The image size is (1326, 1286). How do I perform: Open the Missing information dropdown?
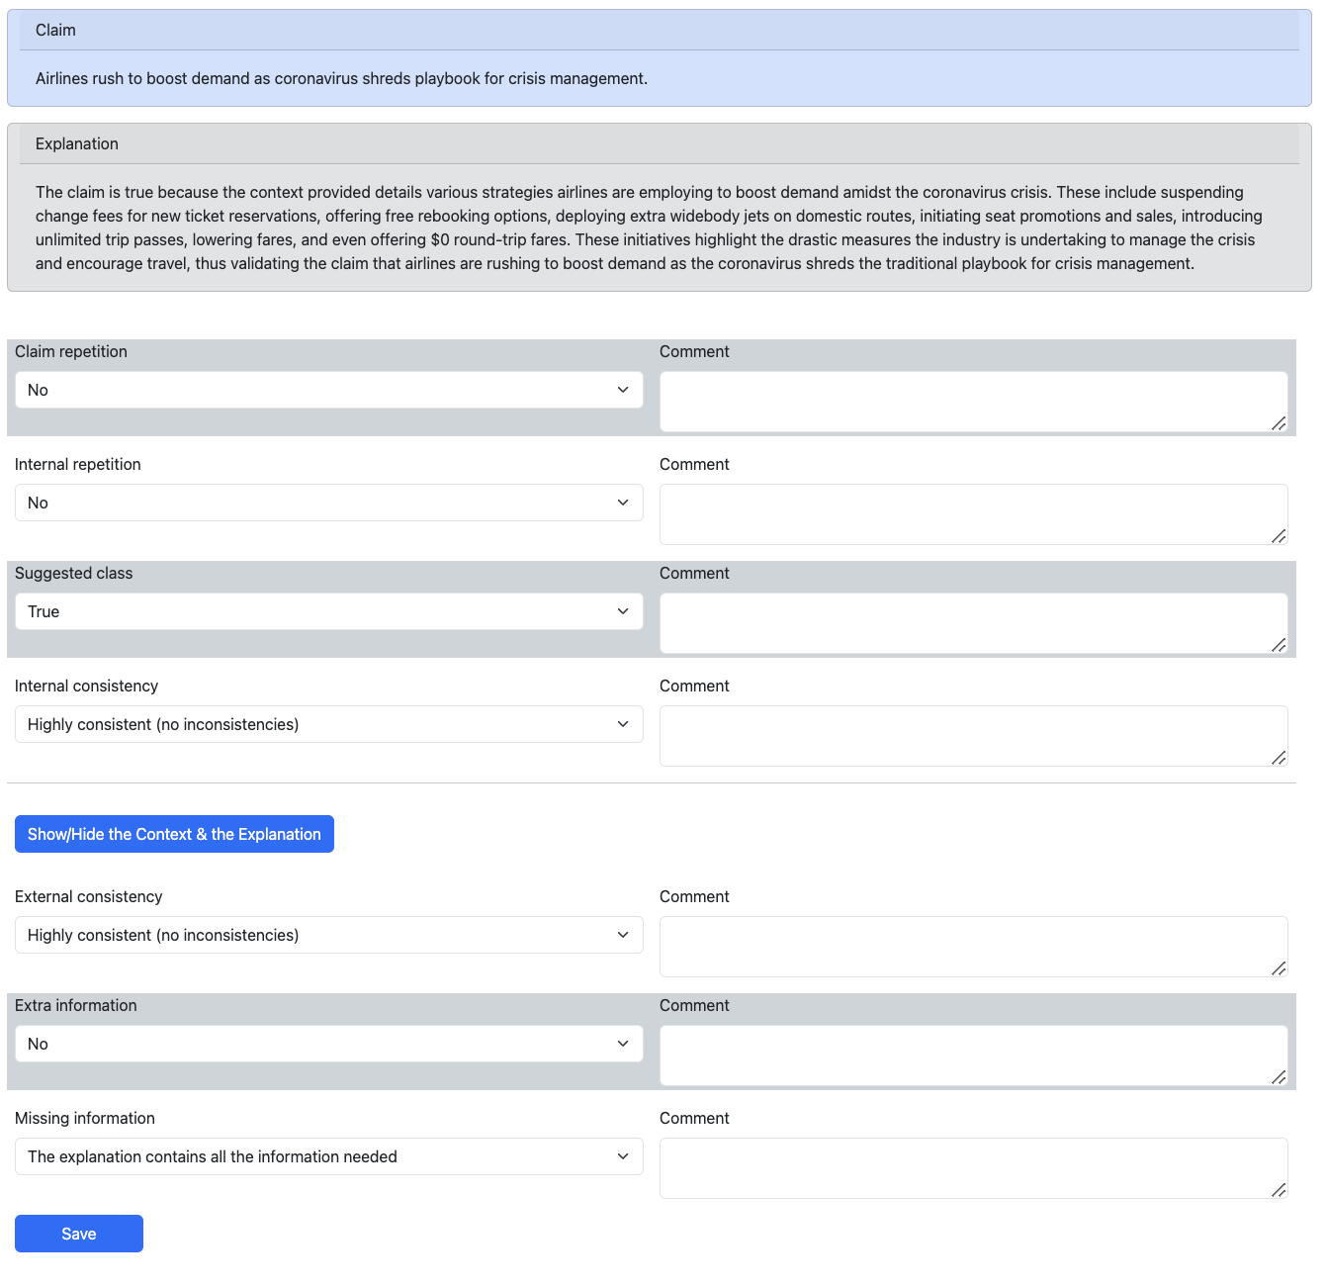click(328, 1156)
